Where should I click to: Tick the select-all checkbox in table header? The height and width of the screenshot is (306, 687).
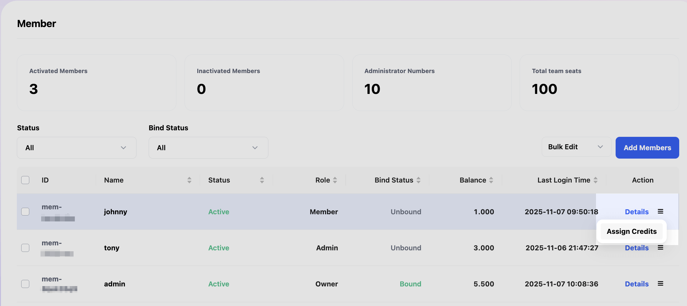[25, 180]
